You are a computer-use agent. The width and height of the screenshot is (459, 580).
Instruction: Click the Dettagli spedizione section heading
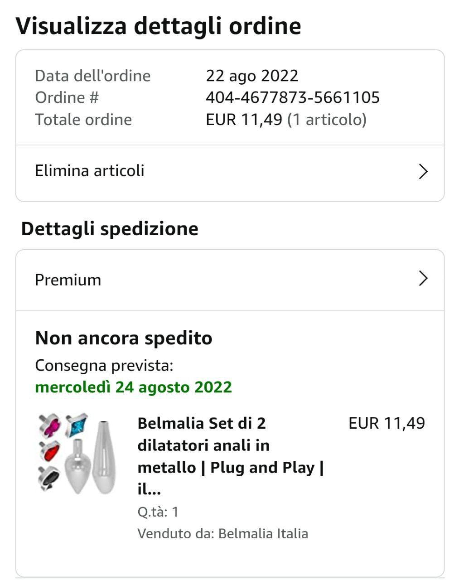pos(110,228)
